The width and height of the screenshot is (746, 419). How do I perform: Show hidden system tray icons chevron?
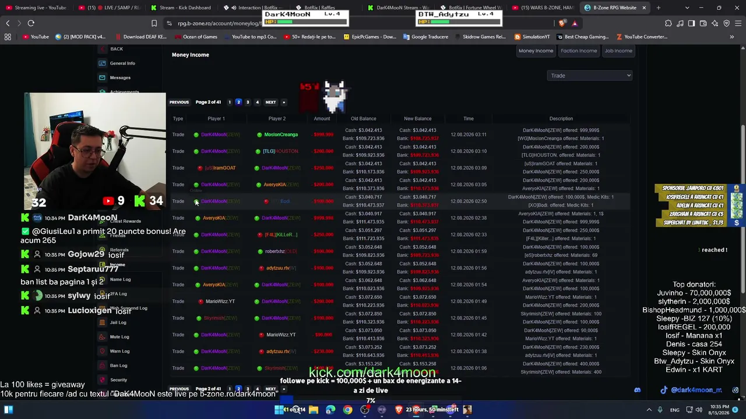click(649, 410)
